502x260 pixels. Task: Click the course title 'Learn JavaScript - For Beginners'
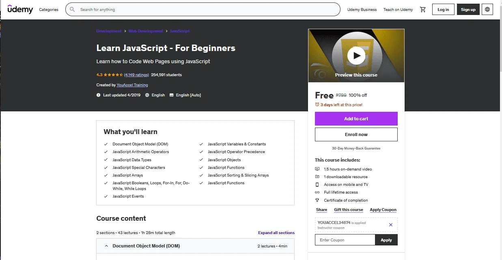click(166, 48)
